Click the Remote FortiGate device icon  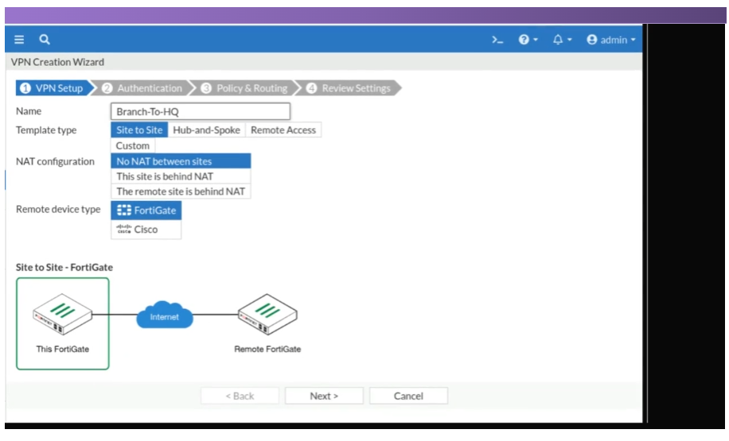(267, 315)
